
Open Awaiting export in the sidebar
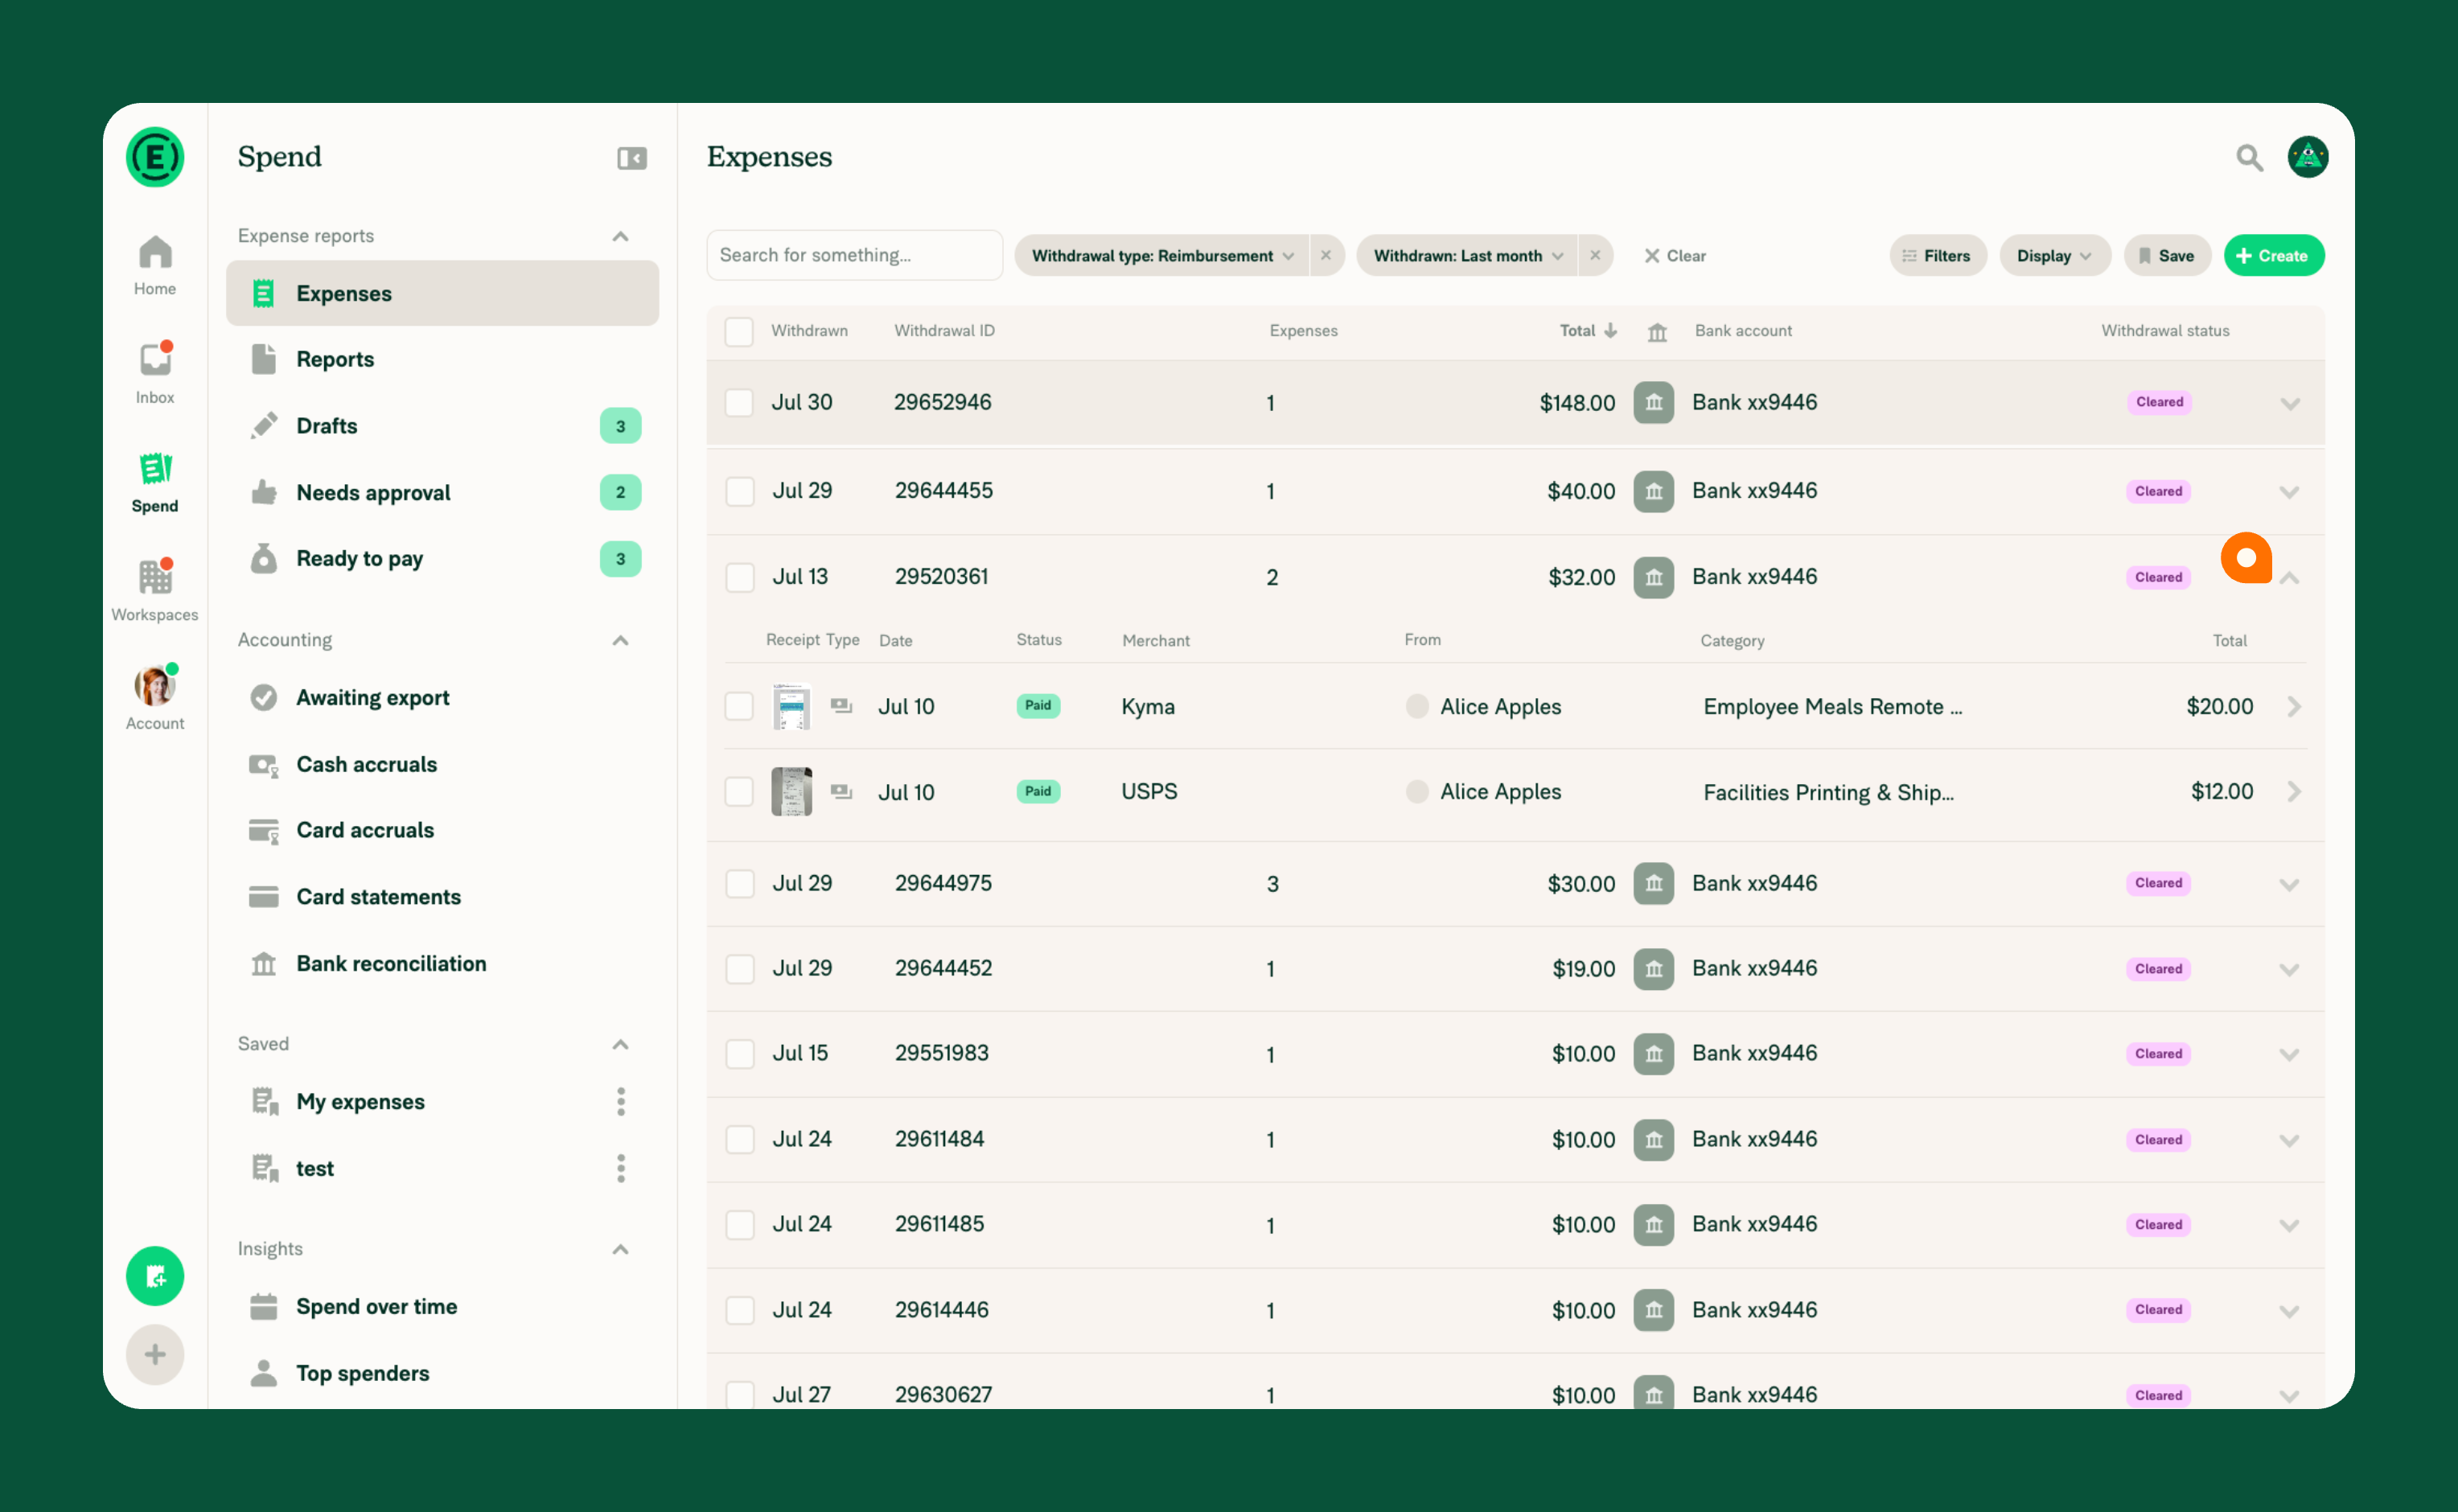point(442,698)
